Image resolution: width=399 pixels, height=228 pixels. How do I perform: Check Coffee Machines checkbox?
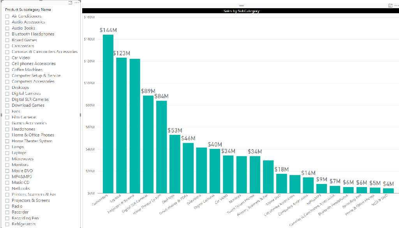pyautogui.click(x=7, y=70)
